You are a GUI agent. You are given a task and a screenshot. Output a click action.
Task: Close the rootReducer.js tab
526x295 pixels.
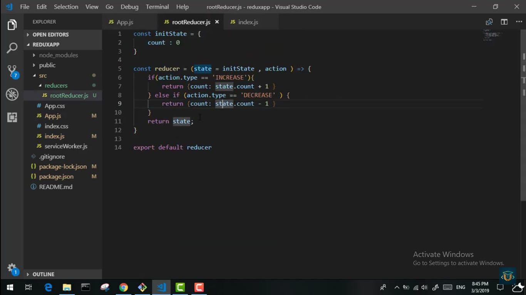[217, 22]
